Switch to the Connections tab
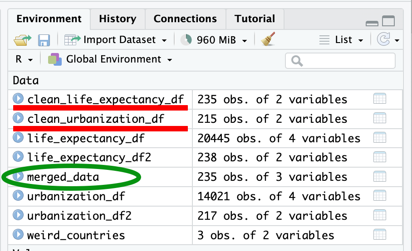This screenshot has width=412, height=251. [x=185, y=19]
